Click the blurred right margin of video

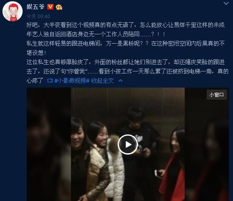[207, 144]
